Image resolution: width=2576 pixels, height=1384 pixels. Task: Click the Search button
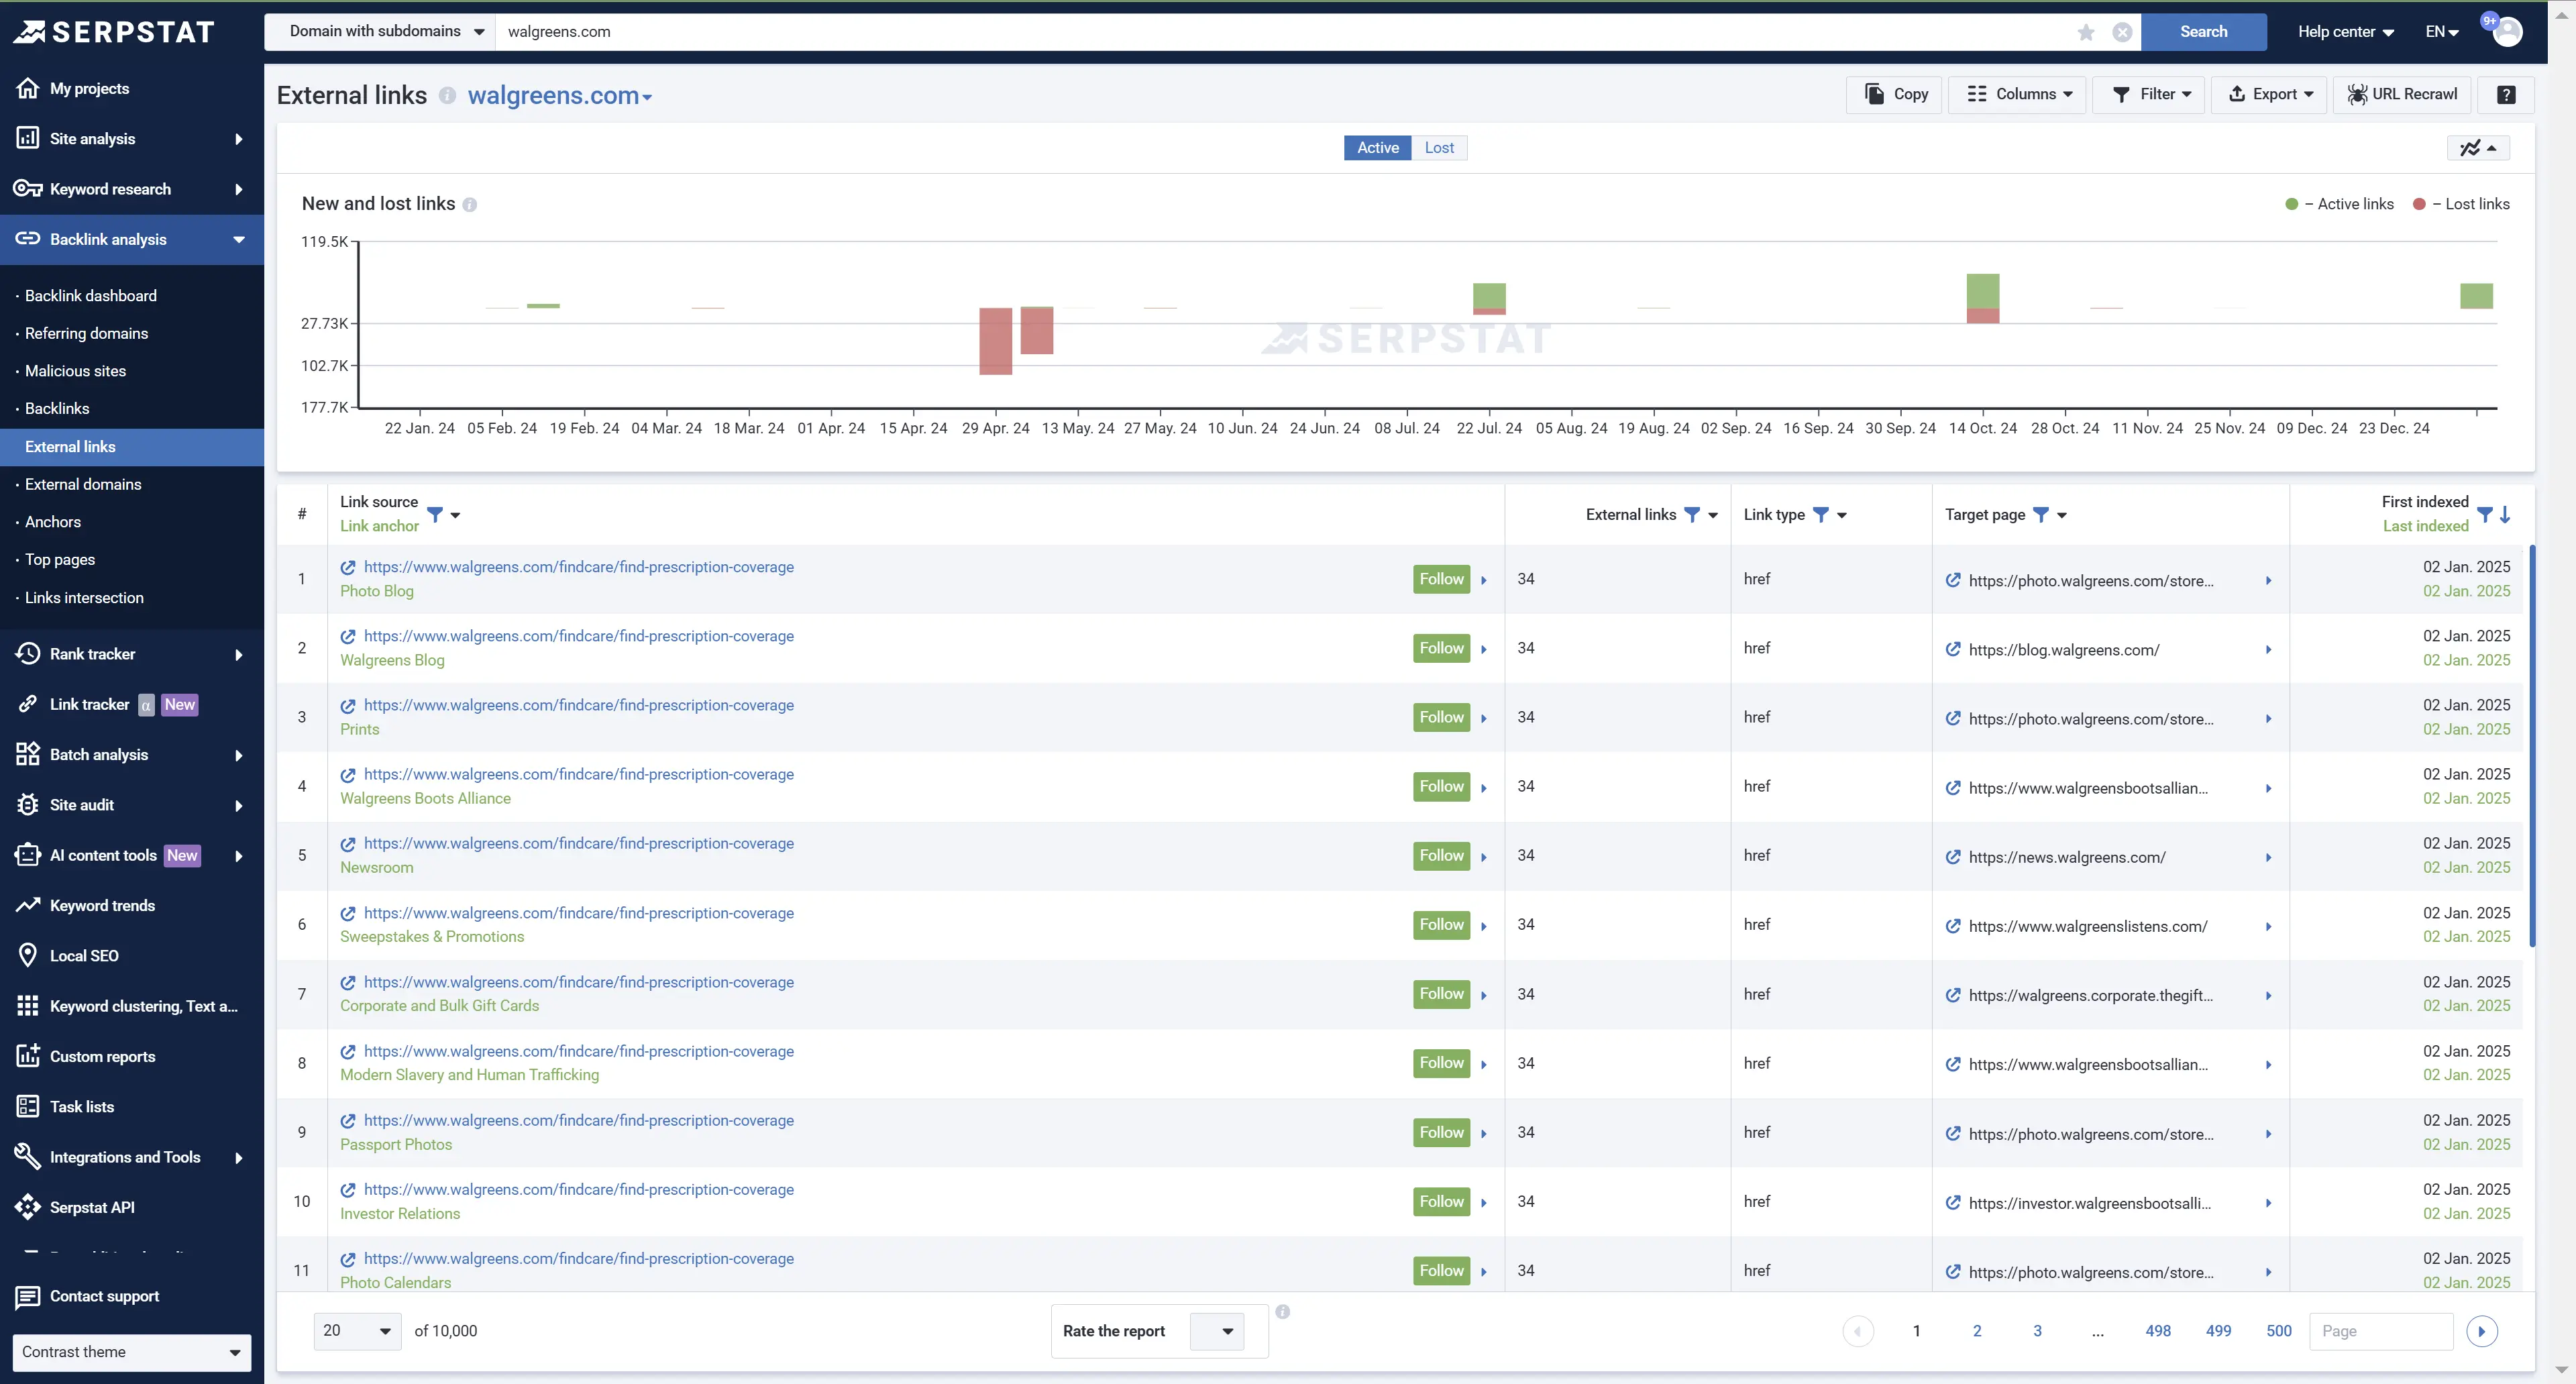click(2203, 32)
